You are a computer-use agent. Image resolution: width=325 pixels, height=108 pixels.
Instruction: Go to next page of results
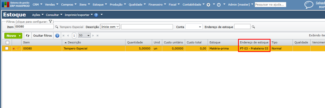(93, 36)
